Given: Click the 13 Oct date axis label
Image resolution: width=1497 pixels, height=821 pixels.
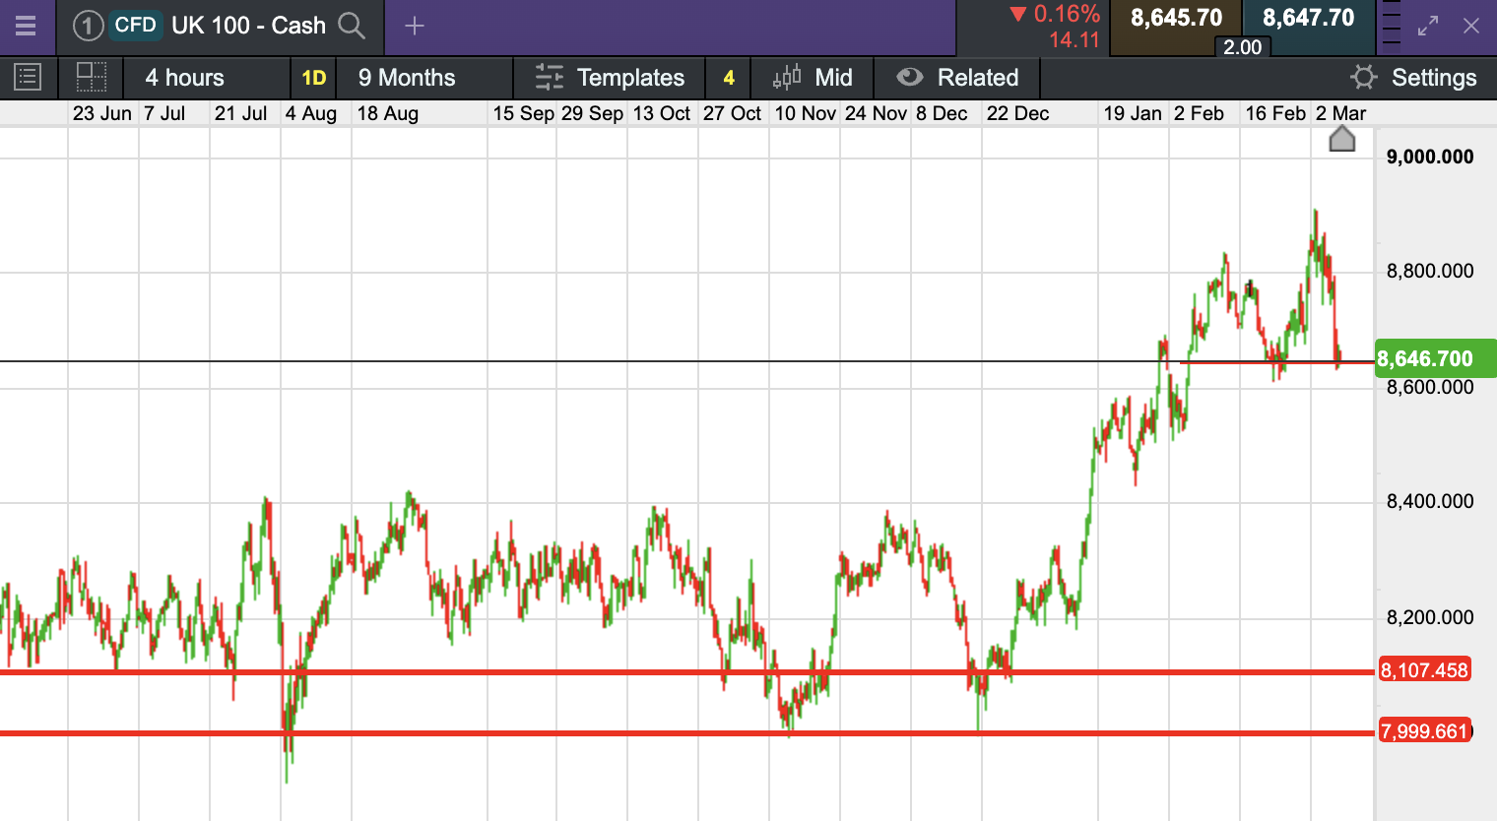Looking at the screenshot, I should [x=662, y=113].
